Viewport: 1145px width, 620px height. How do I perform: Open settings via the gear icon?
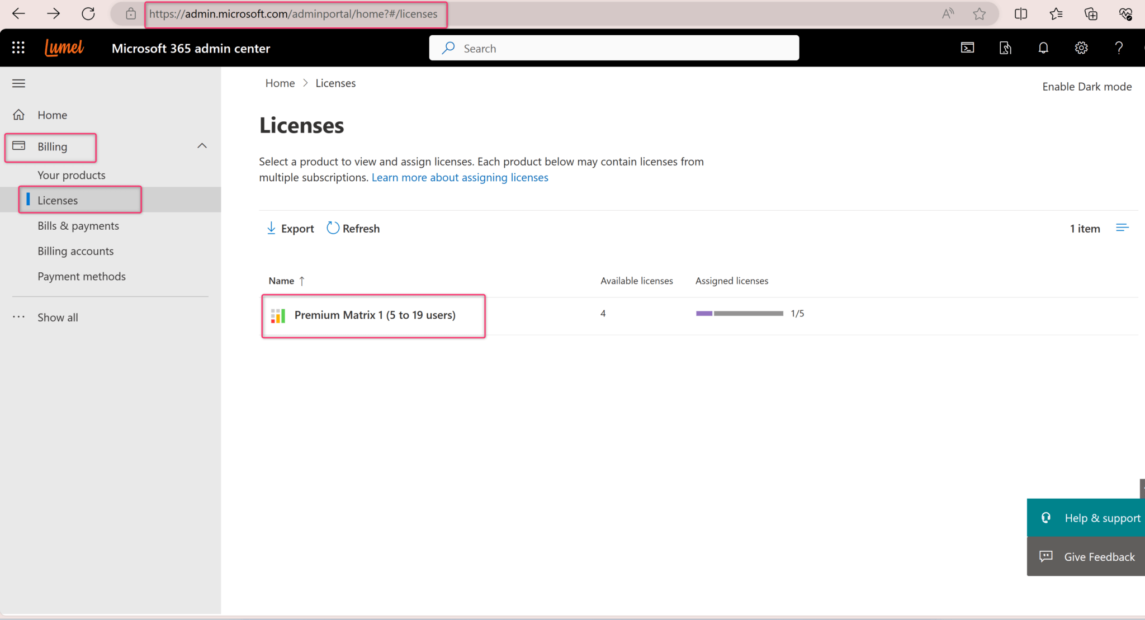pyautogui.click(x=1081, y=48)
